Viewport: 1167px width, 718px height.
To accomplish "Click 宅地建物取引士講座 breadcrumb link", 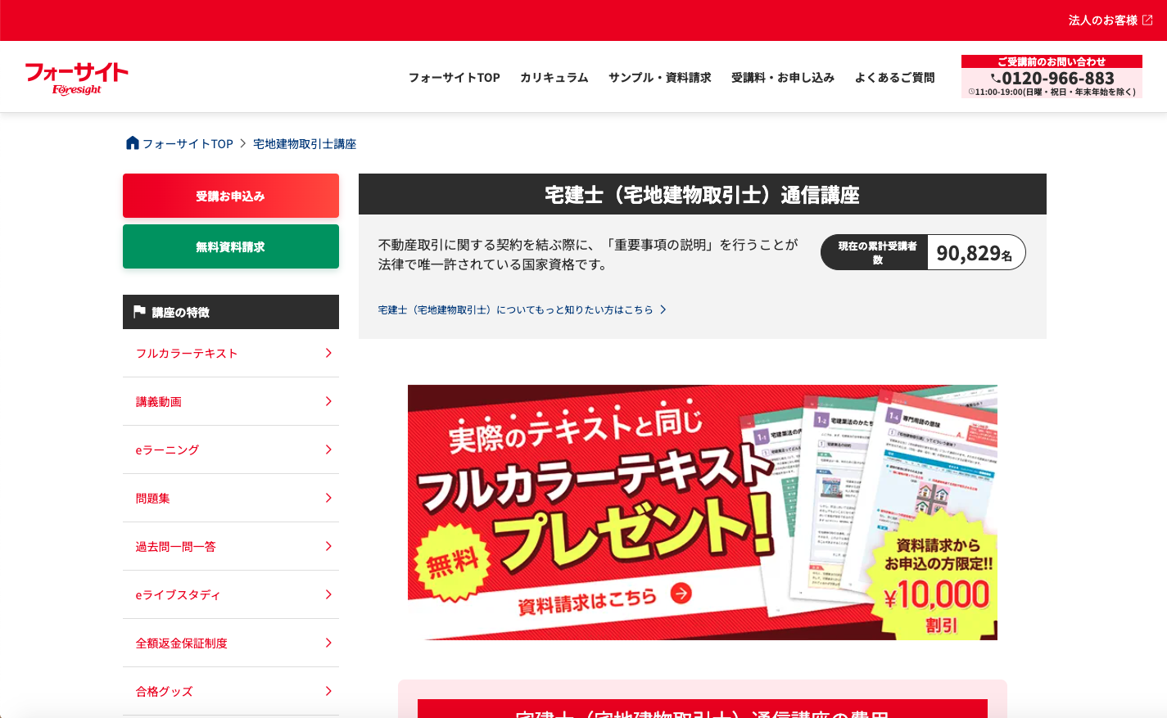I will (305, 144).
